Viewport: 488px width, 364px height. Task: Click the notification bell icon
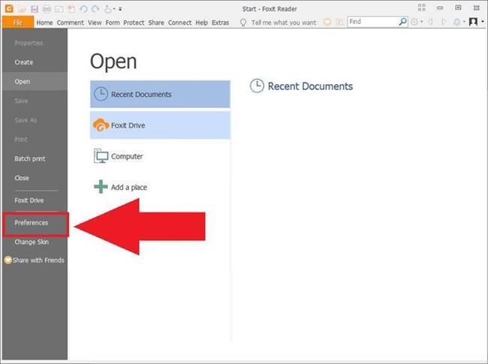pos(457,22)
